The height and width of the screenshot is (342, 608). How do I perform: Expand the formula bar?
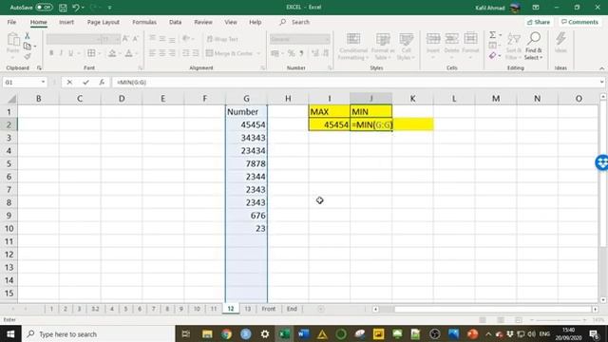tap(601, 83)
